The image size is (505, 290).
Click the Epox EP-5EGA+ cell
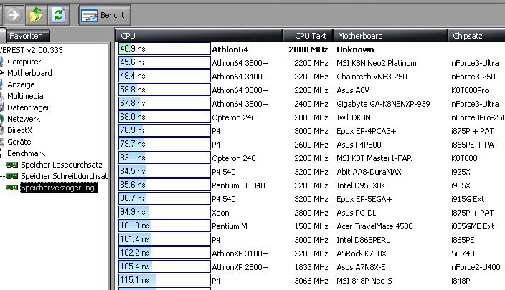(364, 199)
